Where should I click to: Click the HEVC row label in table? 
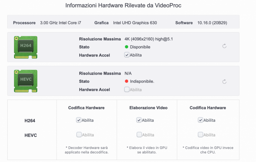31,135
